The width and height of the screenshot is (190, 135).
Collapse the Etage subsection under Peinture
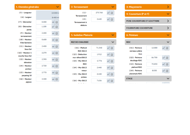(x=168, y=79)
